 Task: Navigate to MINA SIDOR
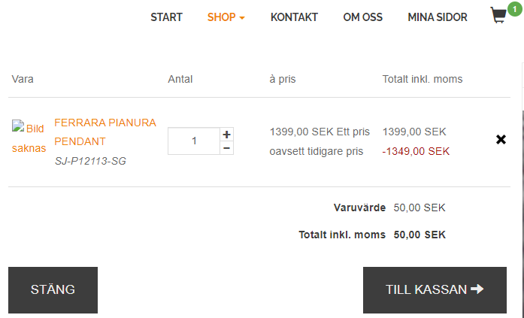tap(438, 17)
